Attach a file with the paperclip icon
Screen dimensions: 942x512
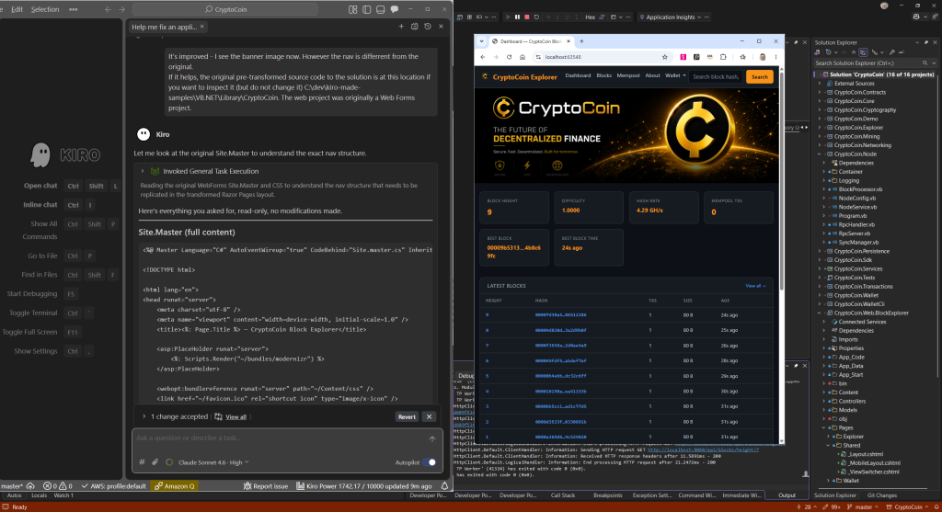pyautogui.click(x=155, y=462)
